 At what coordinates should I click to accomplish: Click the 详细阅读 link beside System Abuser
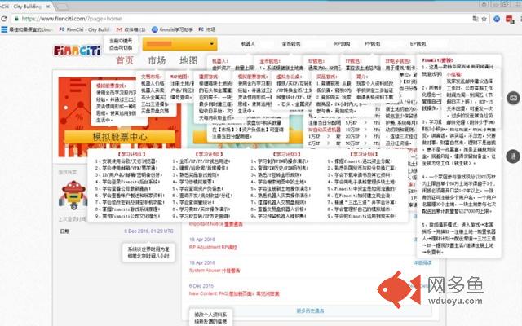(422, 262)
